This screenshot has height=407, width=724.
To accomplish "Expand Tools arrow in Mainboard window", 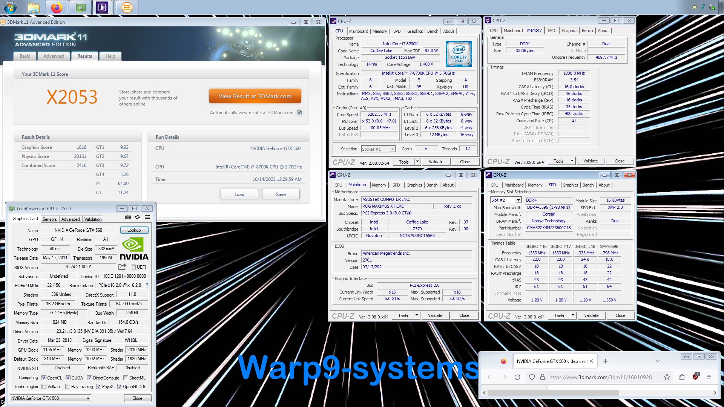I will (417, 315).
